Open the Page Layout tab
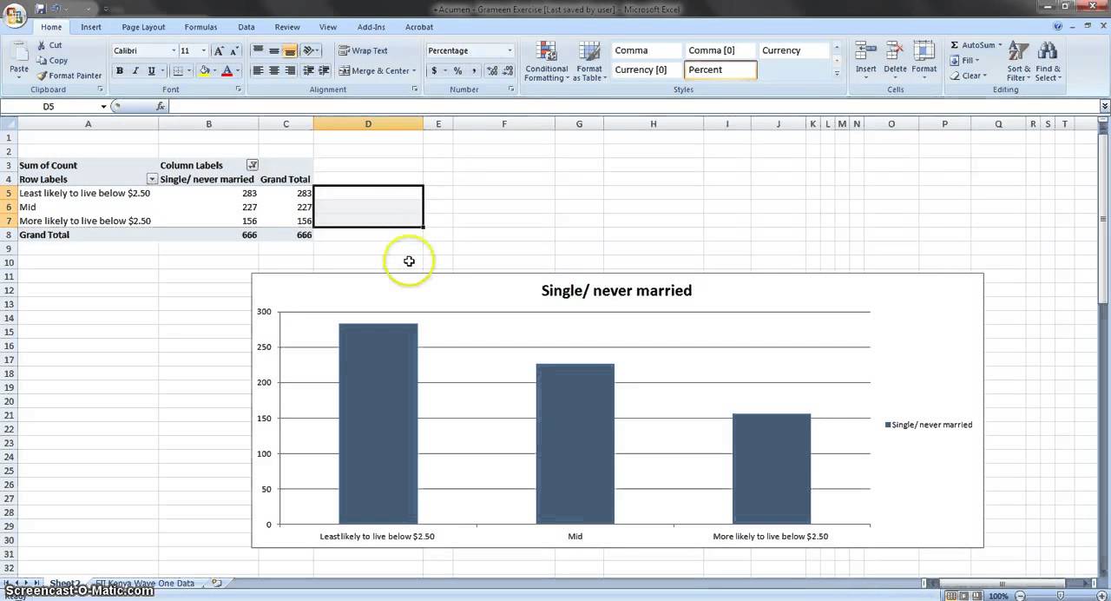 pyautogui.click(x=143, y=27)
